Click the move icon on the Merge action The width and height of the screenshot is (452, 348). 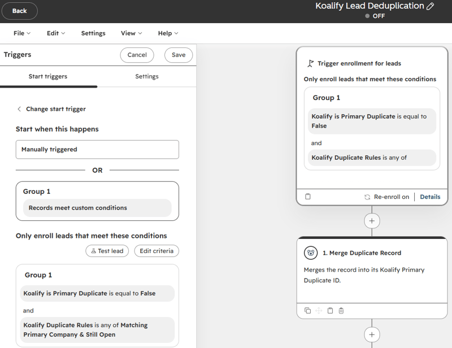[x=319, y=311]
